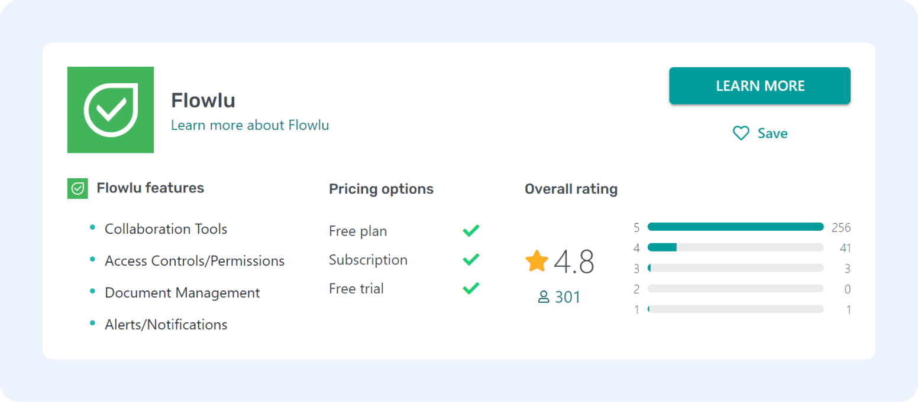Click the Flowlu product title
Viewport: 918px width, 402px height.
point(203,100)
